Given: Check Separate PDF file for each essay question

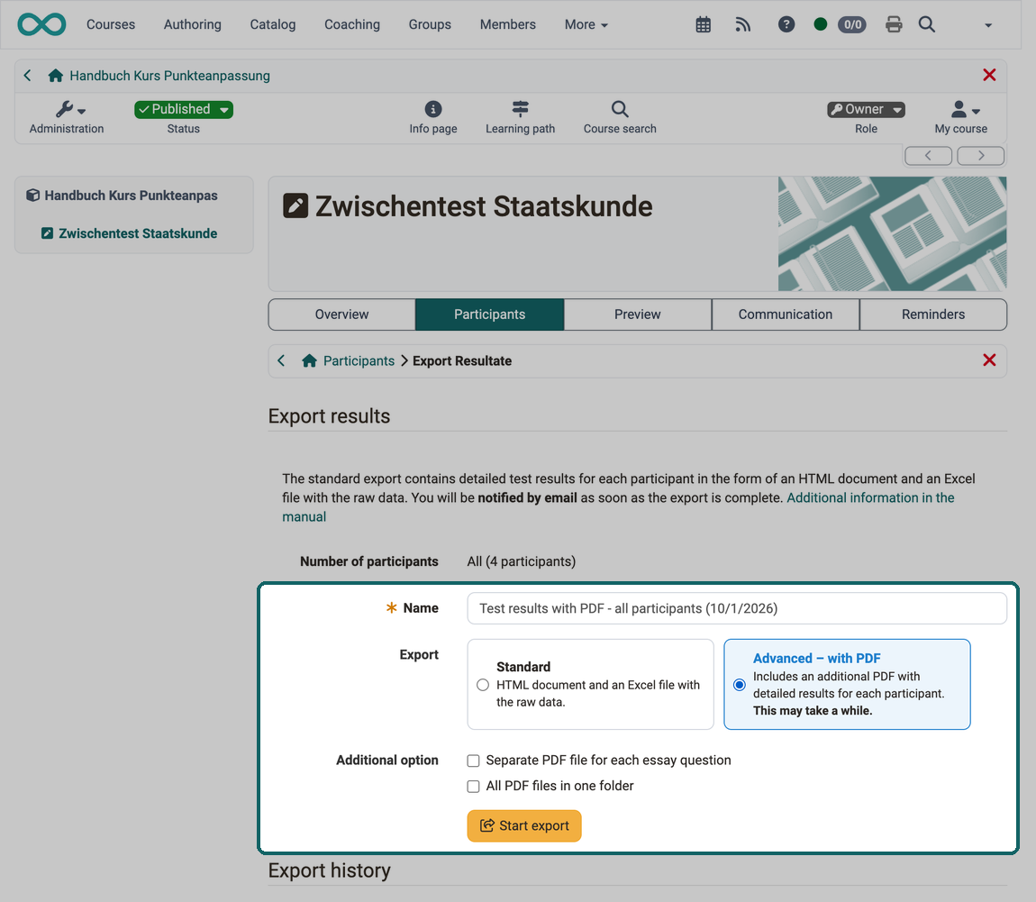Looking at the screenshot, I should (x=473, y=761).
